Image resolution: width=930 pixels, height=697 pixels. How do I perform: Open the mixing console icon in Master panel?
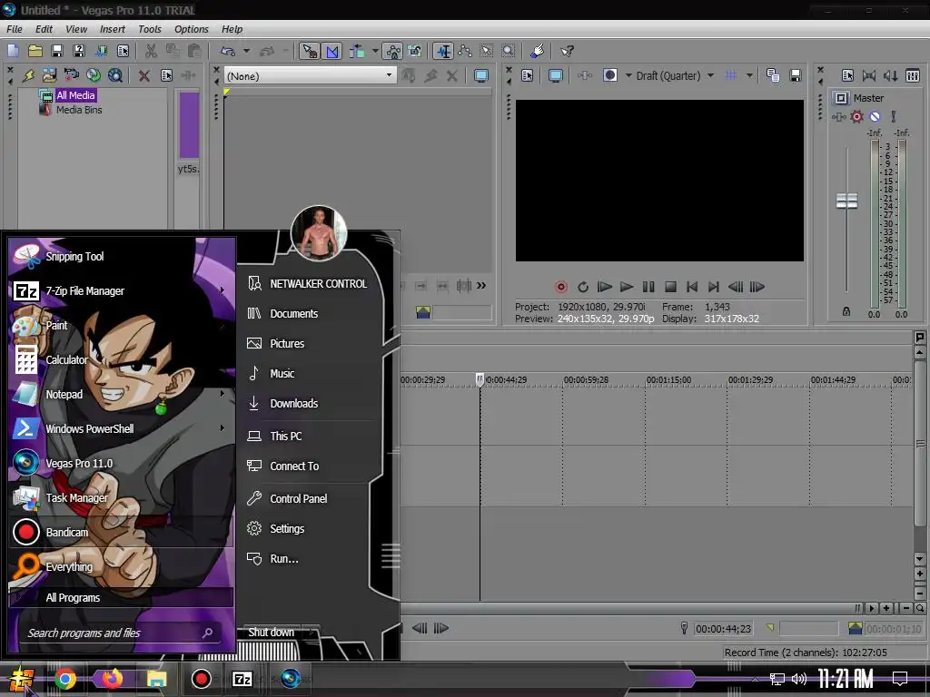click(913, 75)
